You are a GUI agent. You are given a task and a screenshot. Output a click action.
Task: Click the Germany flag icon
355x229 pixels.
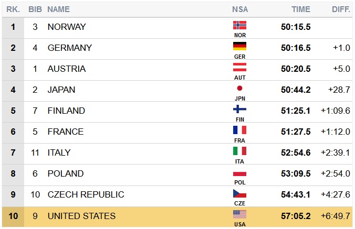coord(239,46)
